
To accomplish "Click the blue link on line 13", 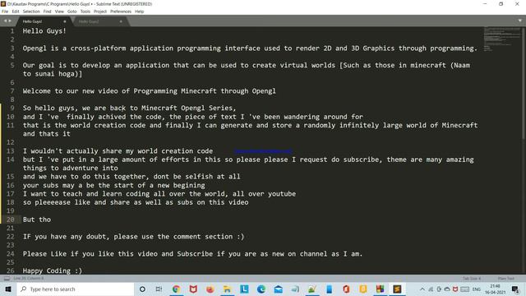I will pyautogui.click(x=263, y=151).
